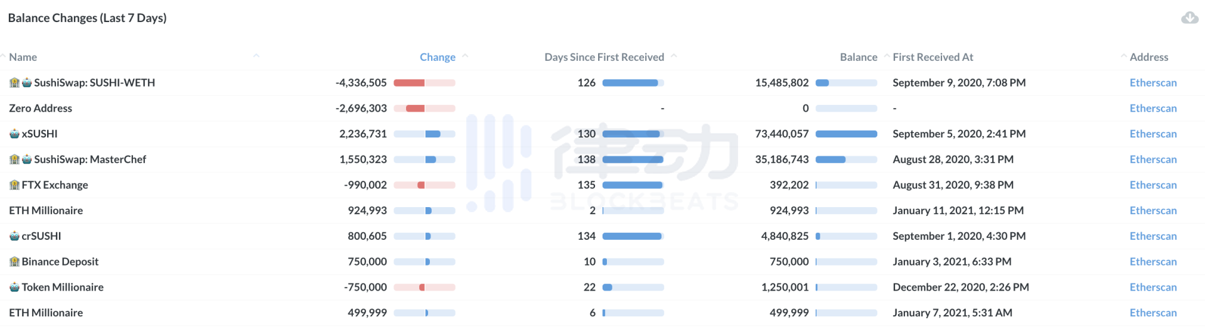
Task: Click the icon next to Token Millionaire
Action: 14,287
